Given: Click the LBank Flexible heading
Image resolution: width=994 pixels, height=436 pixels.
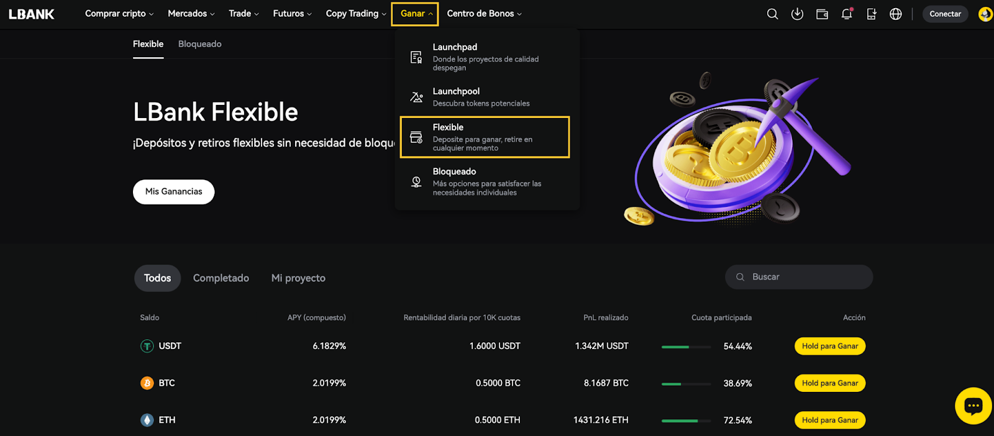Looking at the screenshot, I should tap(216, 112).
